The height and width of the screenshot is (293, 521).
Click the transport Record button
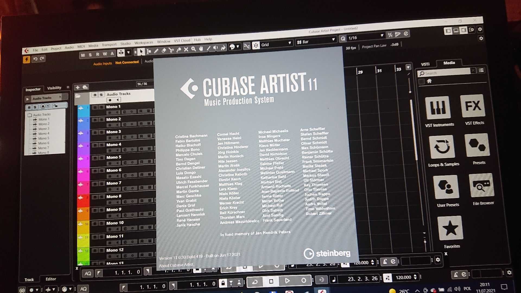pyautogui.click(x=304, y=280)
